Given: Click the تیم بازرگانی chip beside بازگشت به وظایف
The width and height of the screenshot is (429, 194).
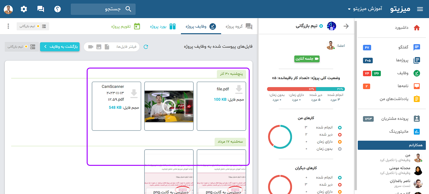Looking at the screenshot, I should 22,47.
